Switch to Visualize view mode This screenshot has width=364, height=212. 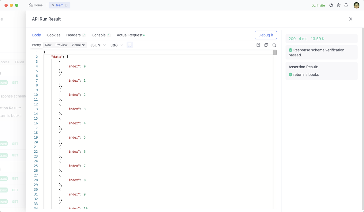78,45
